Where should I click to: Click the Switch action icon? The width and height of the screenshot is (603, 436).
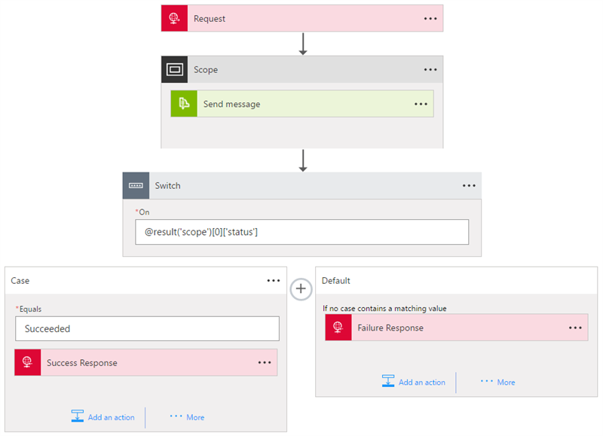[136, 185]
